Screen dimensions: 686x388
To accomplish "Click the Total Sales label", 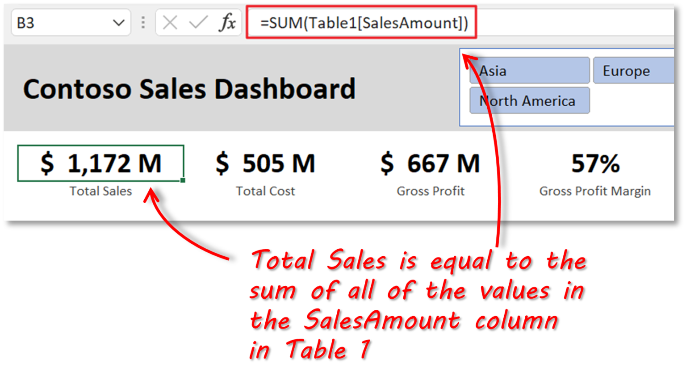I will coord(100,191).
